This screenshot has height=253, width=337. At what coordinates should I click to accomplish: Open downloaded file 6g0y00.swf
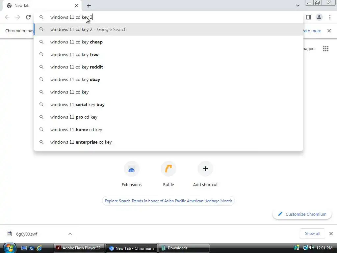(x=27, y=234)
